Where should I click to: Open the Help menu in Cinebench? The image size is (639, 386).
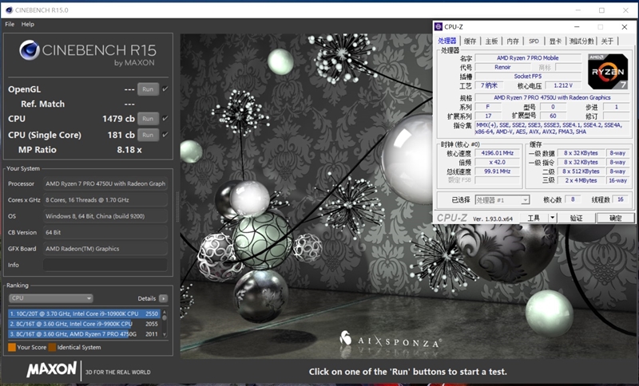point(28,25)
